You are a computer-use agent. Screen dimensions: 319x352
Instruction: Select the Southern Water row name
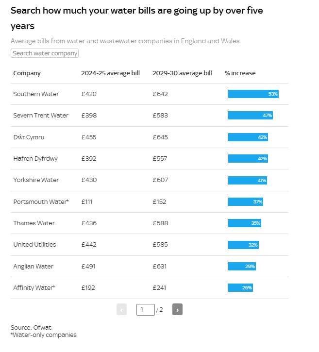pyautogui.click(x=36, y=94)
